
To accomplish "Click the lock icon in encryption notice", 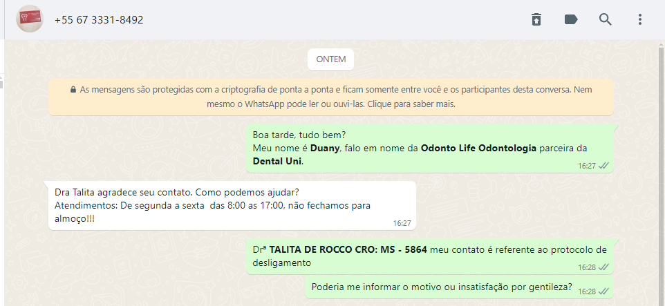I will 73,90.
